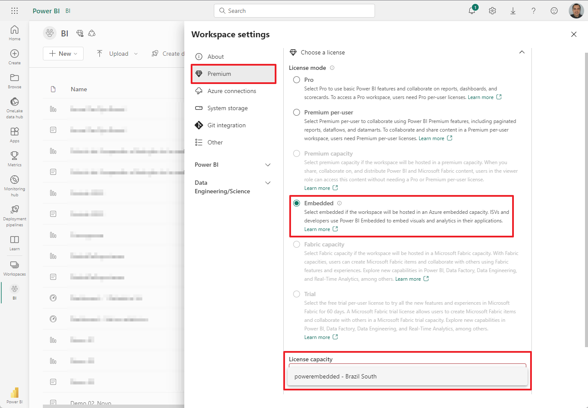Select the Pro license mode
The height and width of the screenshot is (408, 588).
[x=297, y=80]
